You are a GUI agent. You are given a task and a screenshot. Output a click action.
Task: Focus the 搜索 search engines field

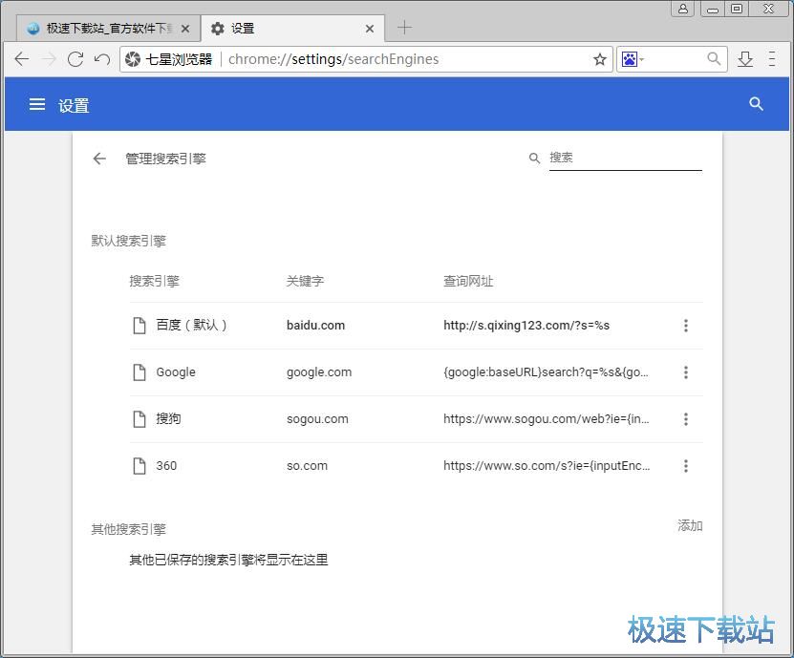[x=626, y=158]
